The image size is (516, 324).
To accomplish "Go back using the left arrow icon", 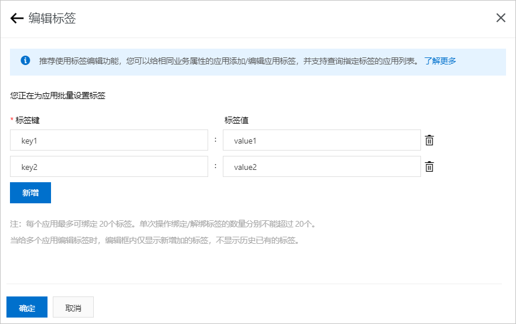I will 17,18.
